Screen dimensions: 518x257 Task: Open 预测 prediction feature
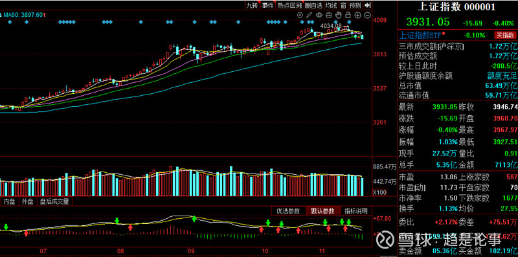click(x=355, y=5)
